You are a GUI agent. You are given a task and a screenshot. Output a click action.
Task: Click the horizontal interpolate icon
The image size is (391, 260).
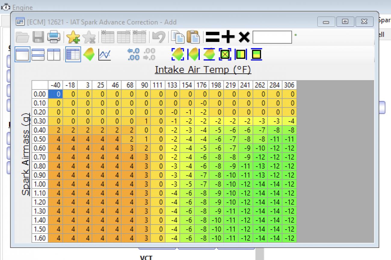[193, 54]
